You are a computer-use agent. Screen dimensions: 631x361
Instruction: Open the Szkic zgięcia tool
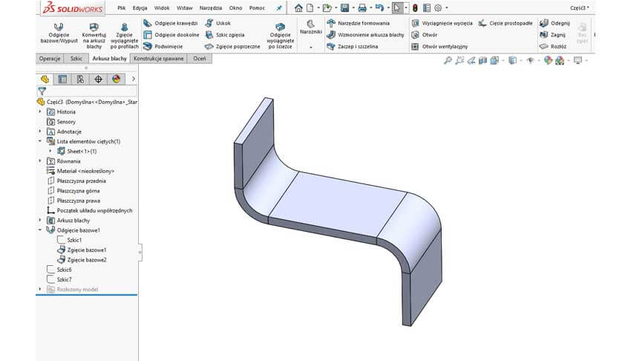coord(224,35)
